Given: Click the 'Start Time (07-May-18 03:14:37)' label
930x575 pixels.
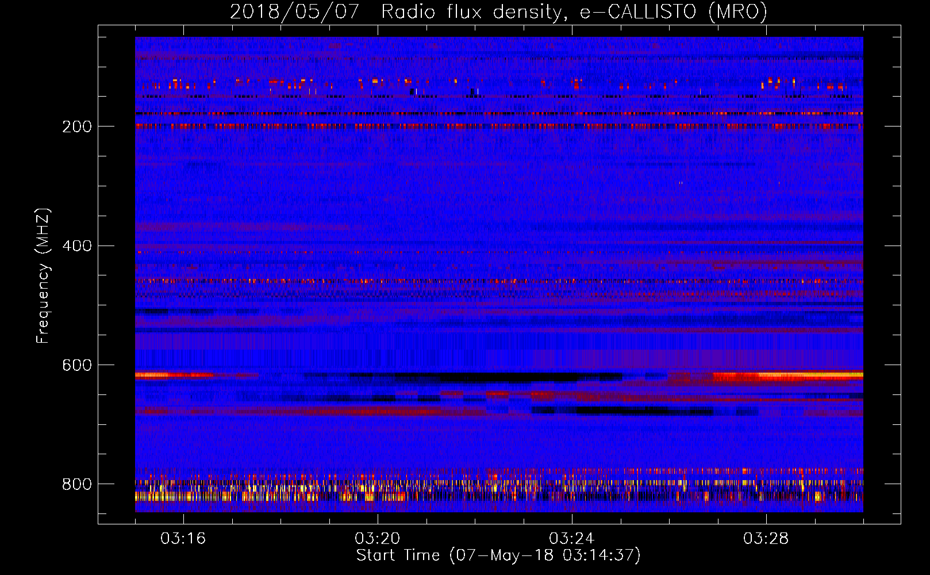Looking at the screenshot, I should 498,555.
